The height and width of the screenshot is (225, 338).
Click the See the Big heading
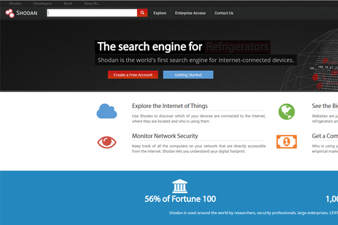click(325, 106)
